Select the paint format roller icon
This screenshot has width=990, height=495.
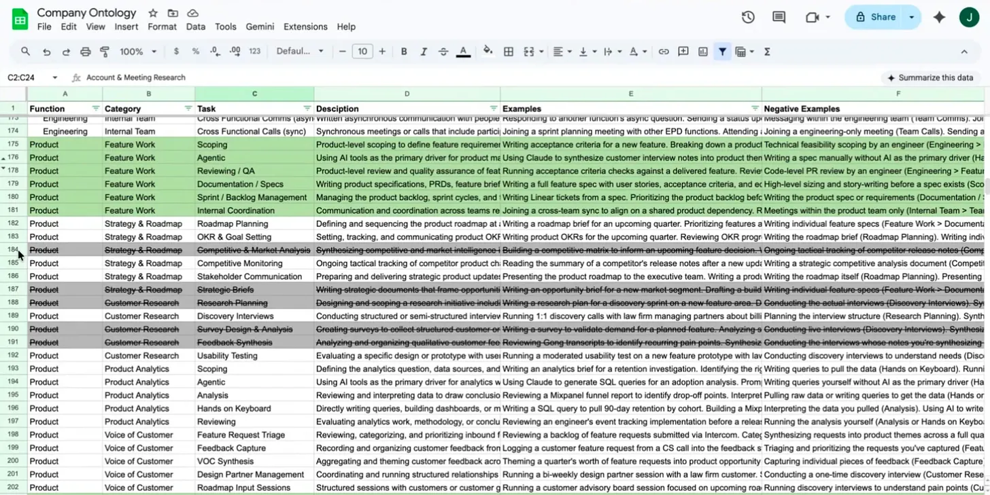pyautogui.click(x=105, y=52)
